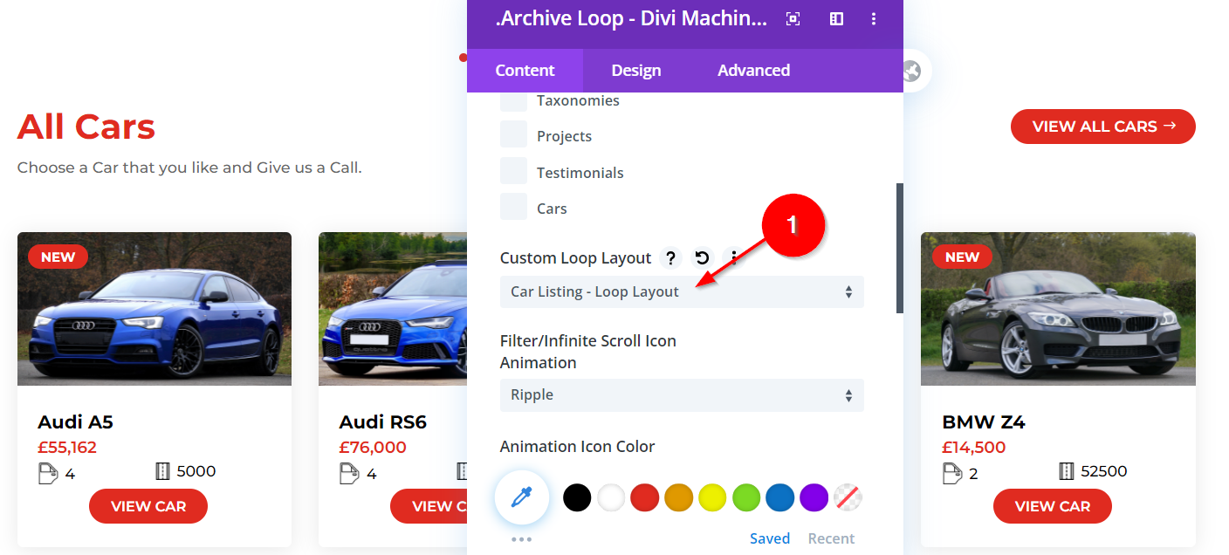The width and height of the screenshot is (1229, 555).
Task: Expand more color options ellipsis
Action: click(x=521, y=539)
